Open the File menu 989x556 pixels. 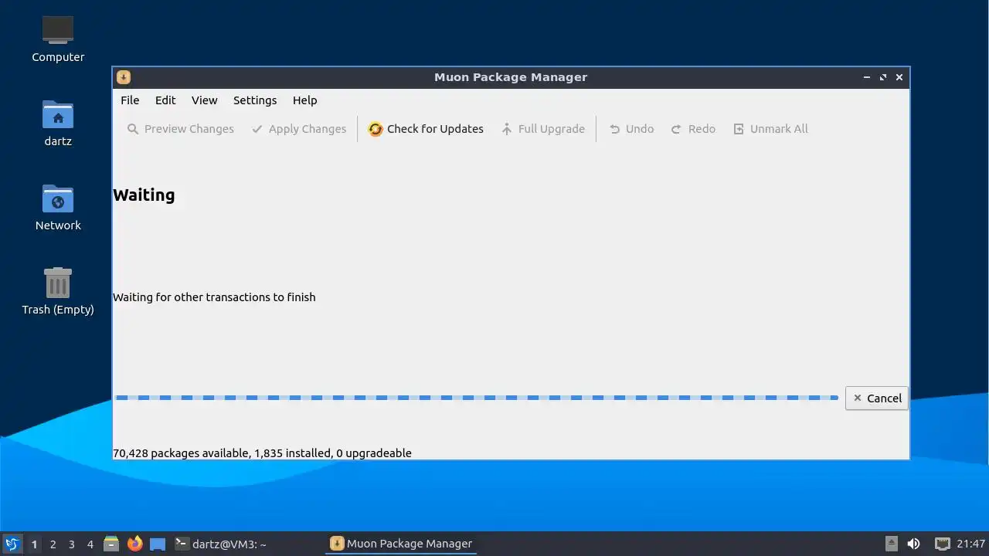tap(130, 100)
